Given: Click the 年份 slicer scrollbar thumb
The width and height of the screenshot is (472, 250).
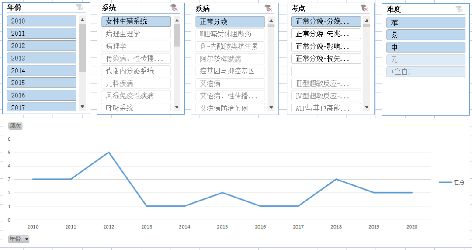Looking at the screenshot, I should click(83, 47).
